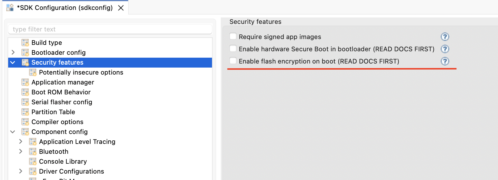Open help for hardware Secure Boot option

coord(445,49)
